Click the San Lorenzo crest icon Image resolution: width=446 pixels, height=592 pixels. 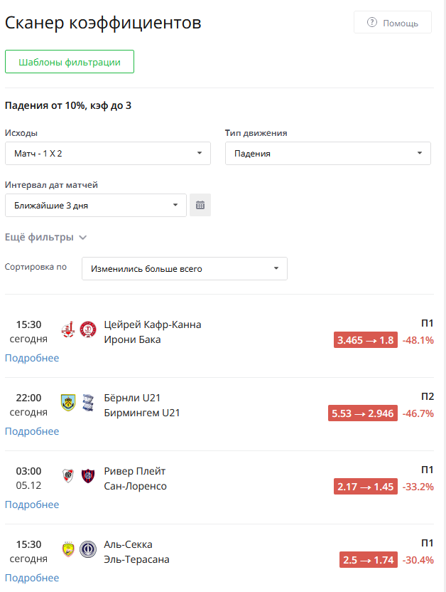88,476
